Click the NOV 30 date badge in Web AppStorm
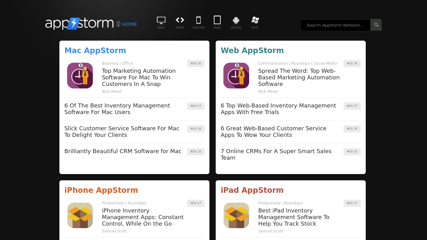Viewport: 427px width, 240px height. 352,63
